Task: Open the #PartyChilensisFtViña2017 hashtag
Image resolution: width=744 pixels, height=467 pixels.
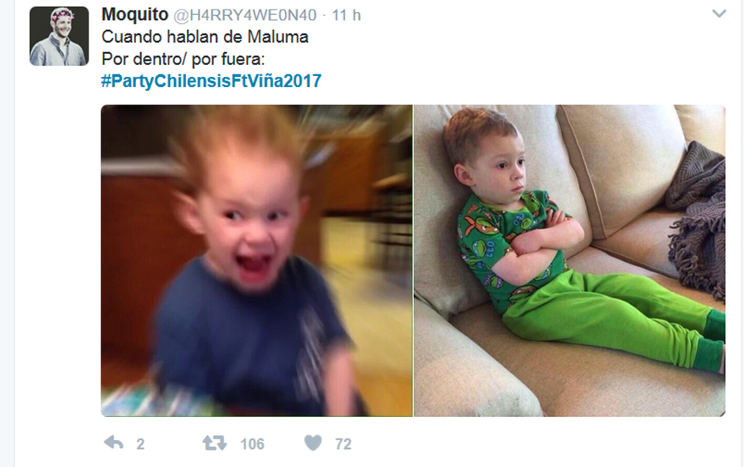Action: pos(211,81)
